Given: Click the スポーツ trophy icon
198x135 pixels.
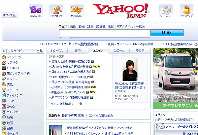Looking at the screenshot, I should coord(4,90).
